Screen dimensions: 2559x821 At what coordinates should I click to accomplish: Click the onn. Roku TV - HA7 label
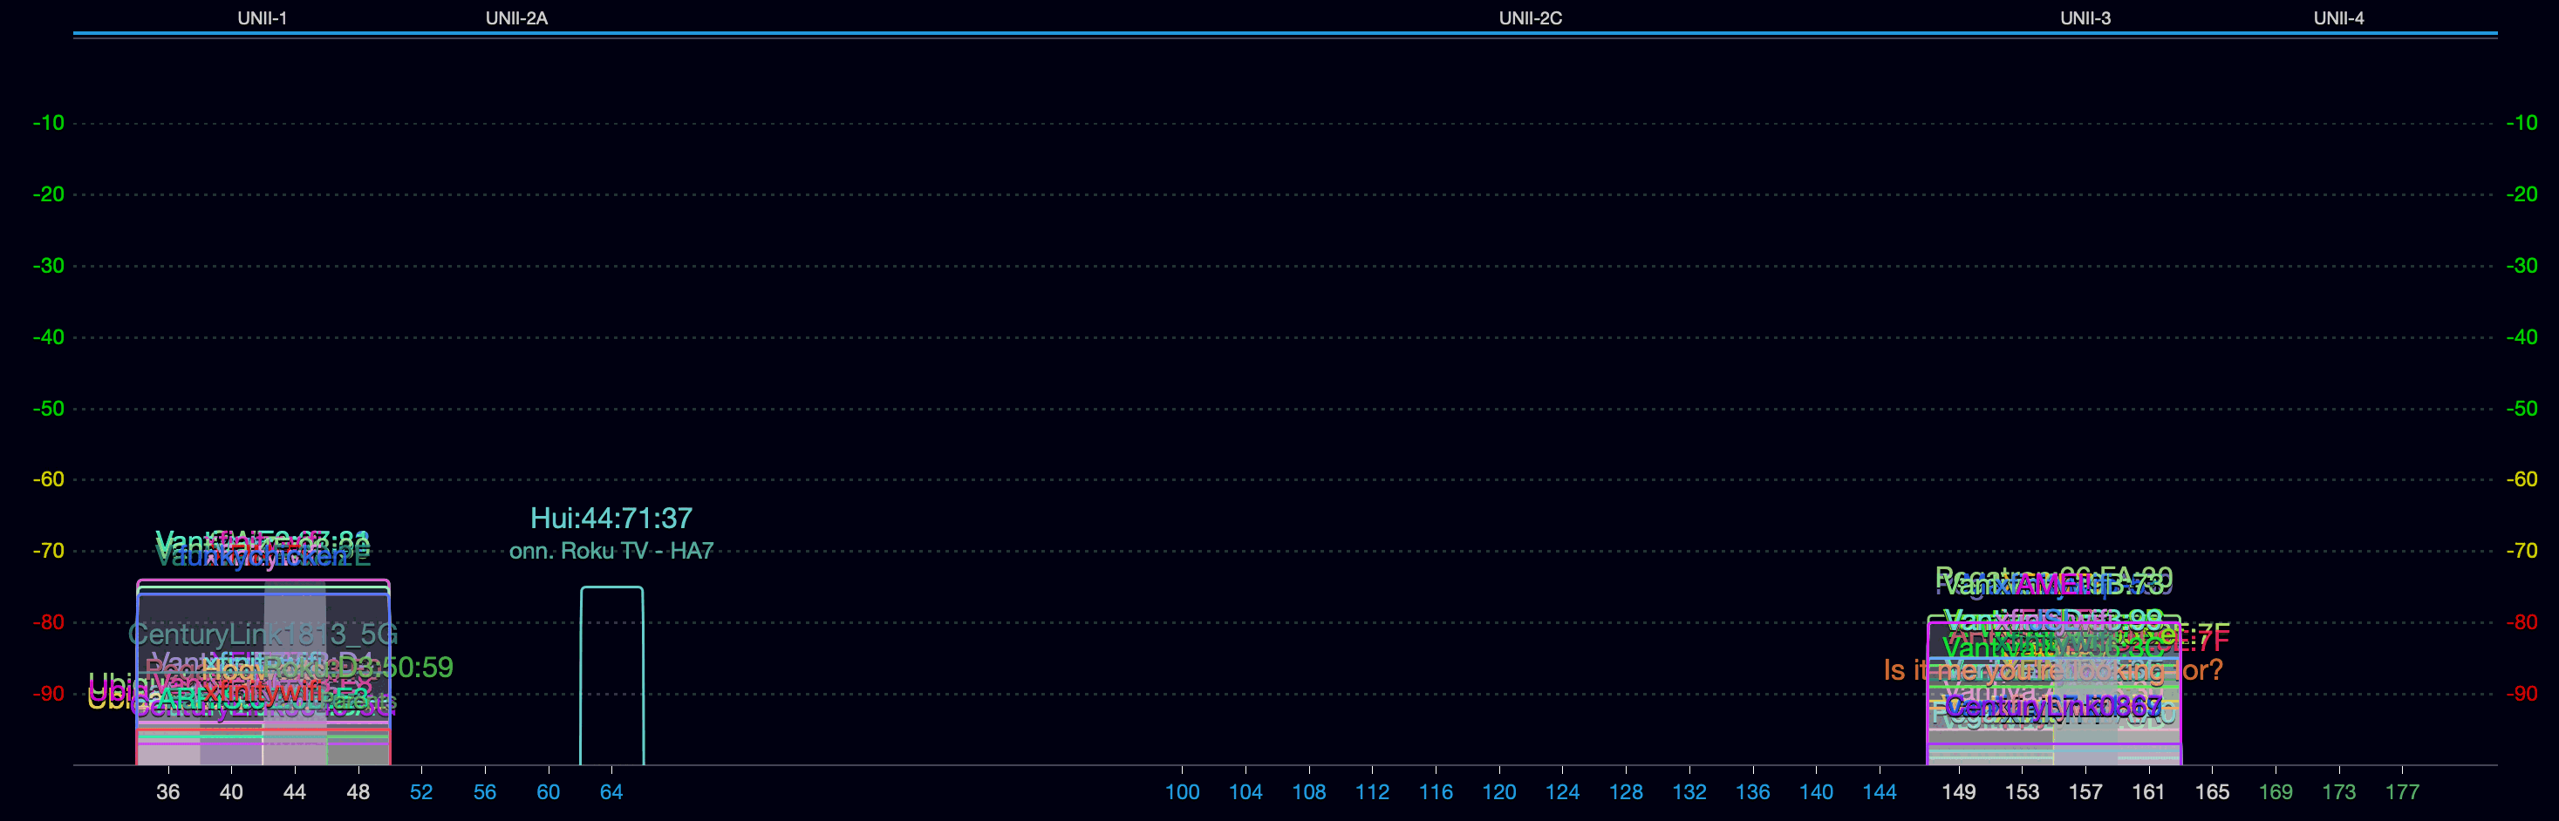[x=611, y=551]
